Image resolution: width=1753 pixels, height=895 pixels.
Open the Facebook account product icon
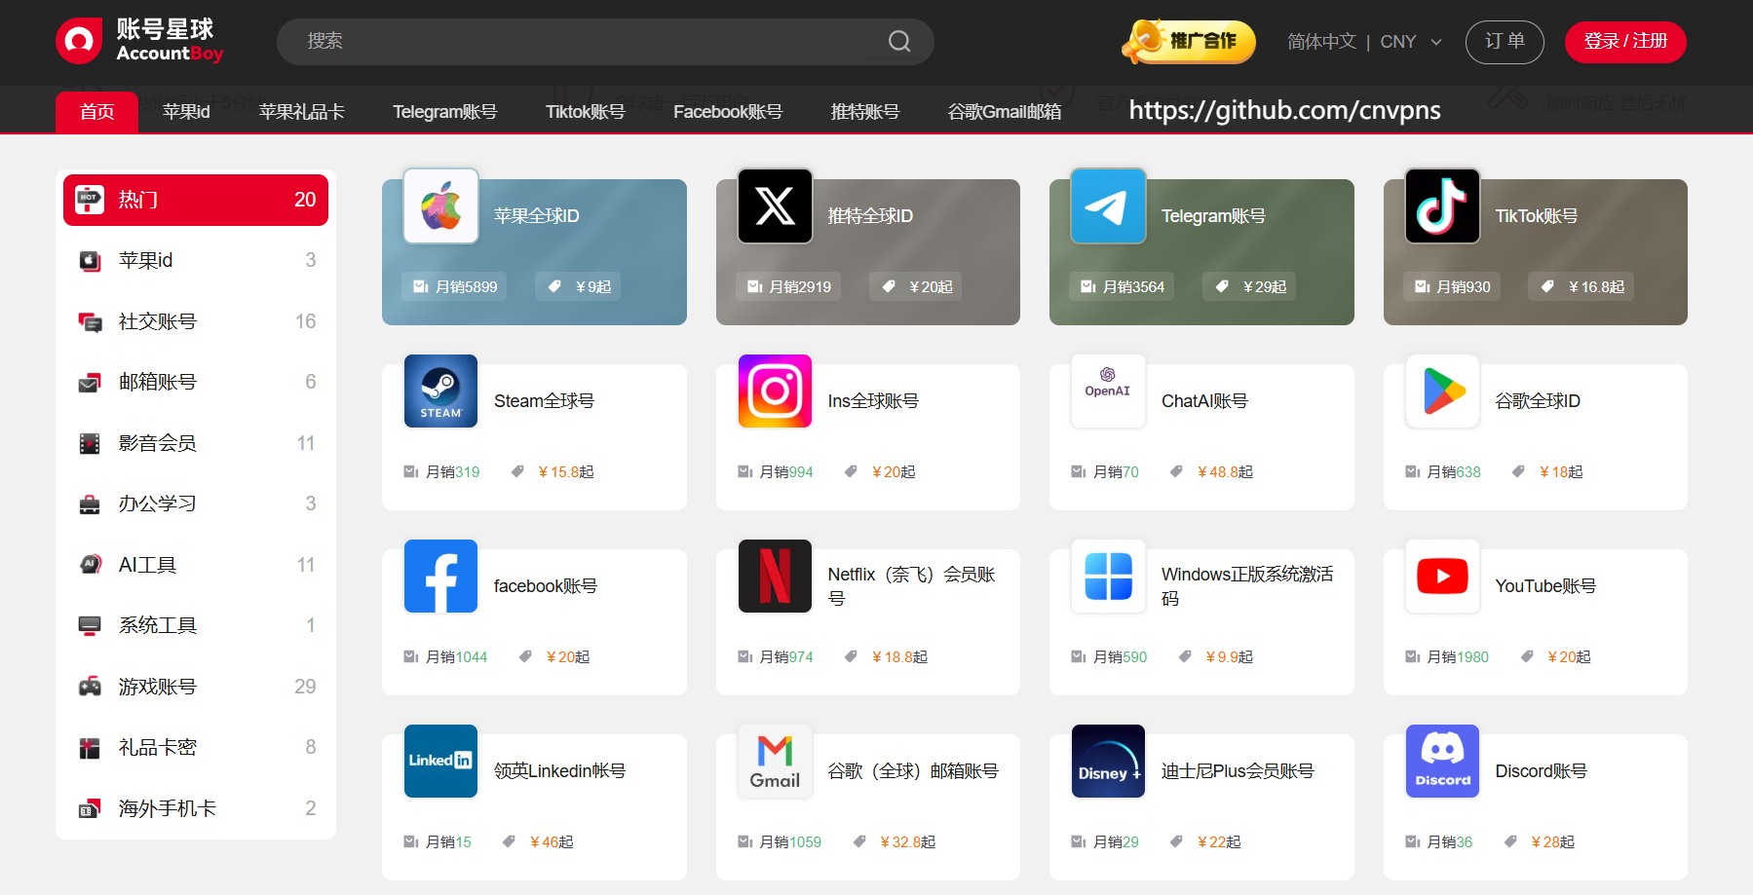440,576
